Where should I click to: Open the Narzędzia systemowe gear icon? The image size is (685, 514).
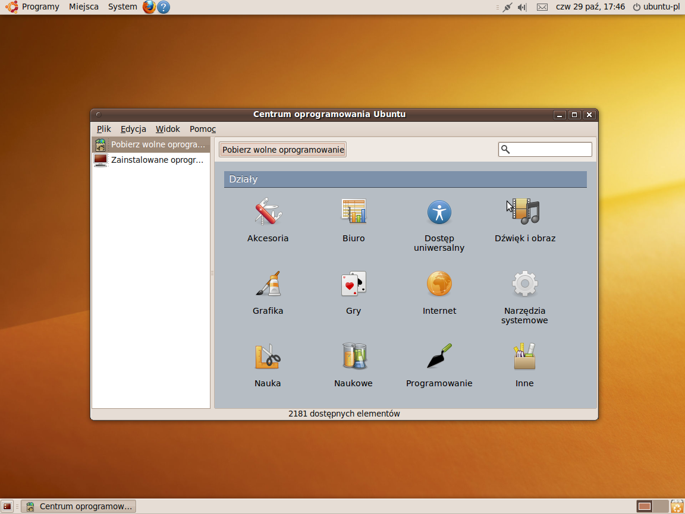[x=524, y=284]
